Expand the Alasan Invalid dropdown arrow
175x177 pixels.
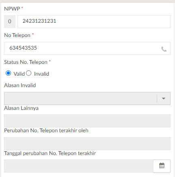pos(164,98)
